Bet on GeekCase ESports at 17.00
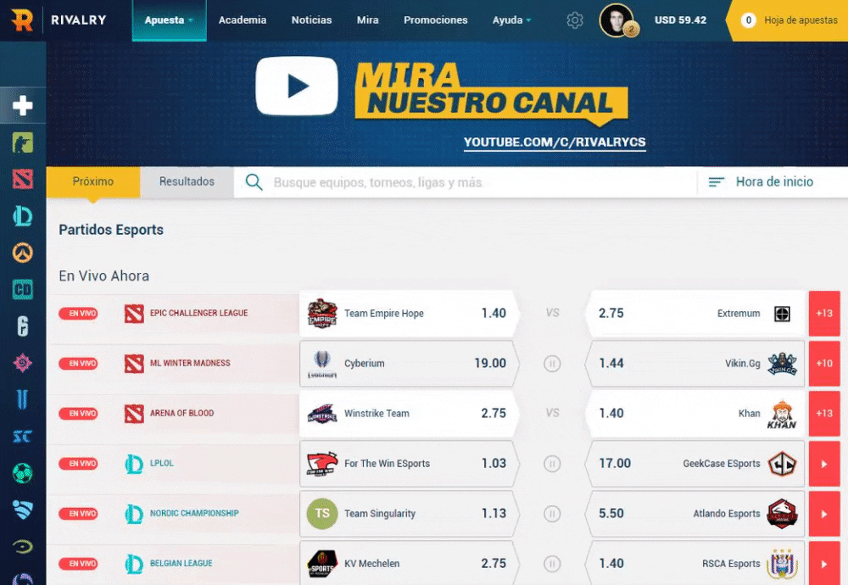 coord(695,464)
